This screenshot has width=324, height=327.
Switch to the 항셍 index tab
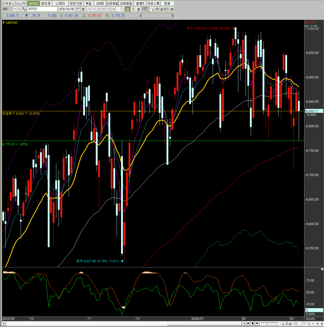167,3
